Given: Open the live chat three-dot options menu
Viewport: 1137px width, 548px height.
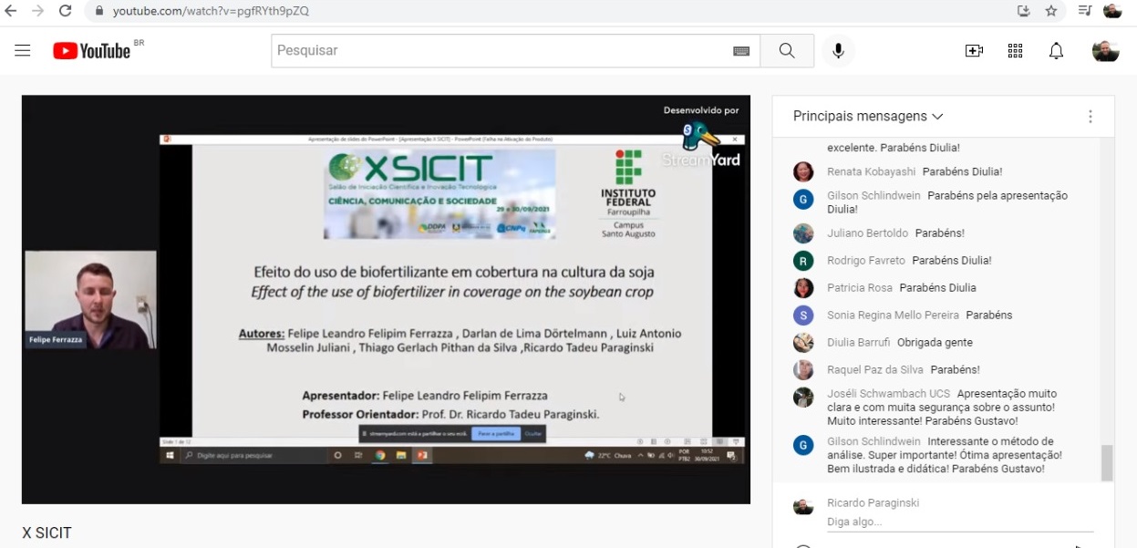Looking at the screenshot, I should pos(1090,117).
